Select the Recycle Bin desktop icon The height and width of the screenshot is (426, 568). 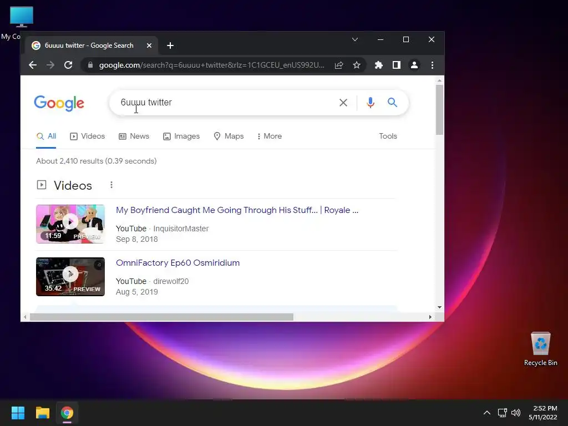540,349
